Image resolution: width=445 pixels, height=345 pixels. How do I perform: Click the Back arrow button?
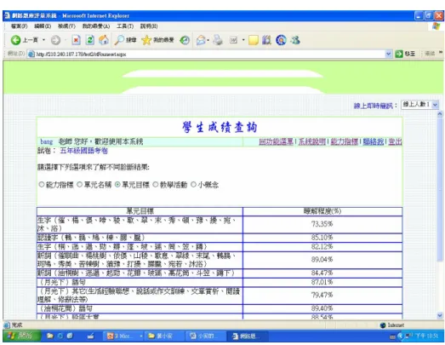coord(15,40)
